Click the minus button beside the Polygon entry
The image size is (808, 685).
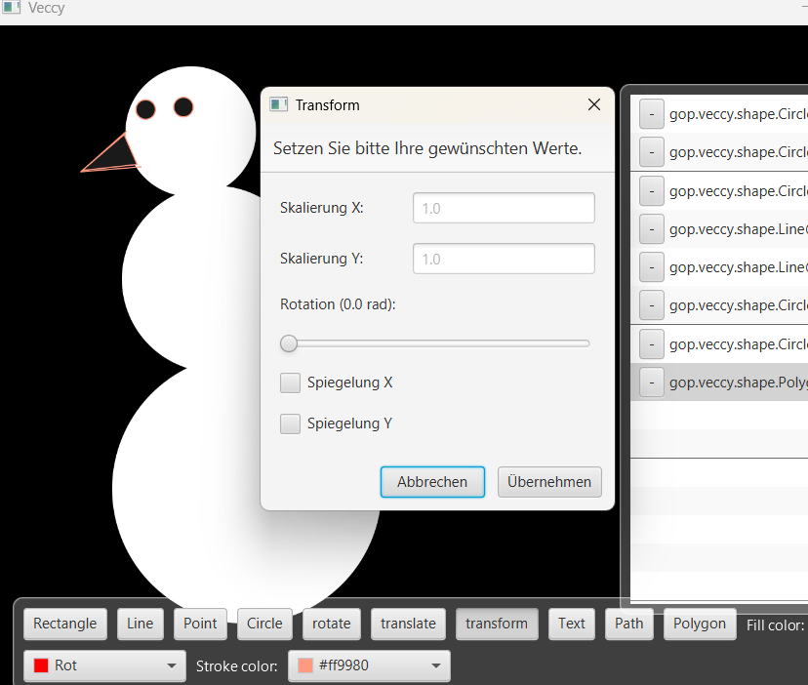(651, 383)
